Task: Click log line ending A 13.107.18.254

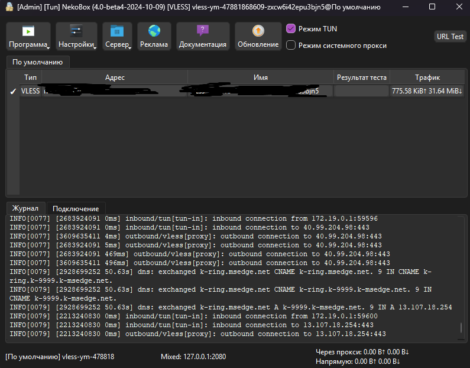Action: tap(231, 308)
